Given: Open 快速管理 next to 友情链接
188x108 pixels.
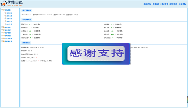Looking at the screenshot, I should [118, 24].
